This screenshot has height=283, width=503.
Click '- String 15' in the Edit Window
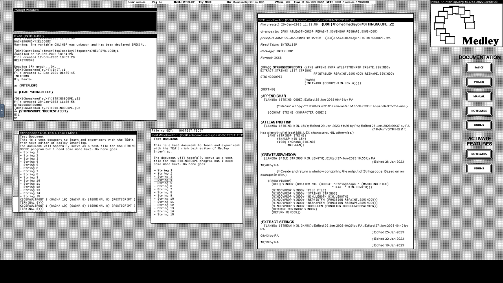click(164, 215)
